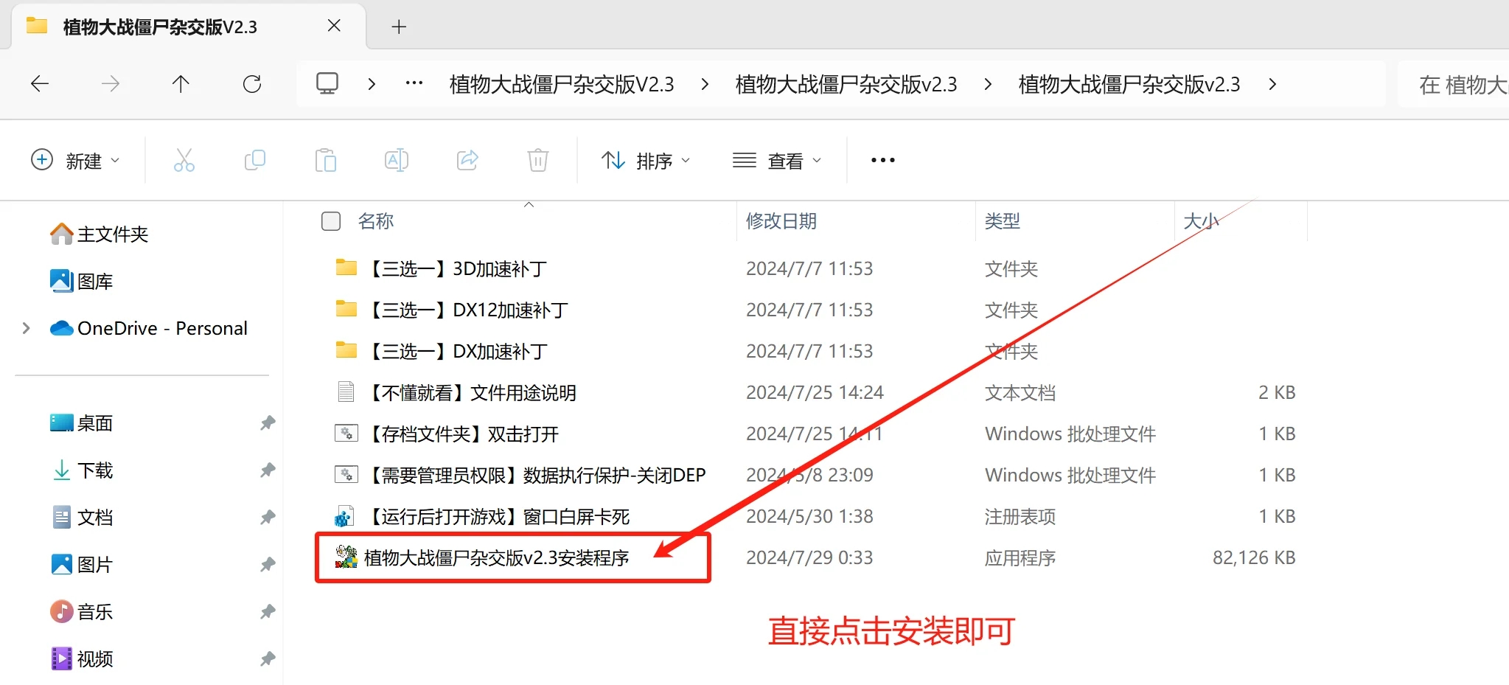Open the 排序 Sort dropdown
Screen dimensions: 1509x685
click(646, 160)
